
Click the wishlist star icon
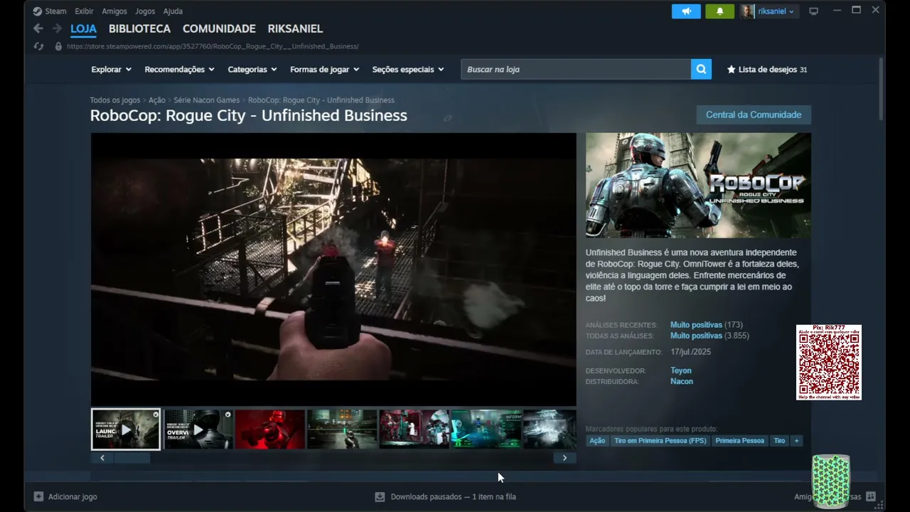click(x=731, y=70)
